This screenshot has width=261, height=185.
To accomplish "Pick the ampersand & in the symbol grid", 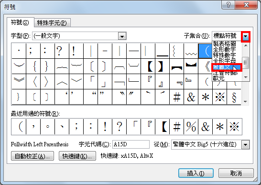I will click(x=191, y=97).
